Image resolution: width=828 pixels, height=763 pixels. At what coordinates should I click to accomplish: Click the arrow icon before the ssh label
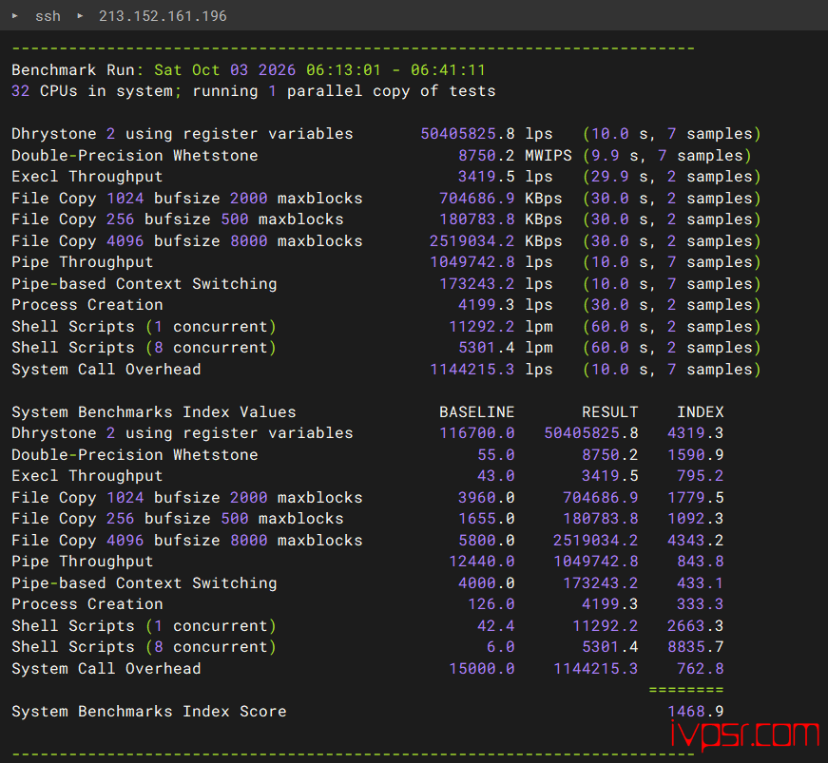[x=15, y=16]
